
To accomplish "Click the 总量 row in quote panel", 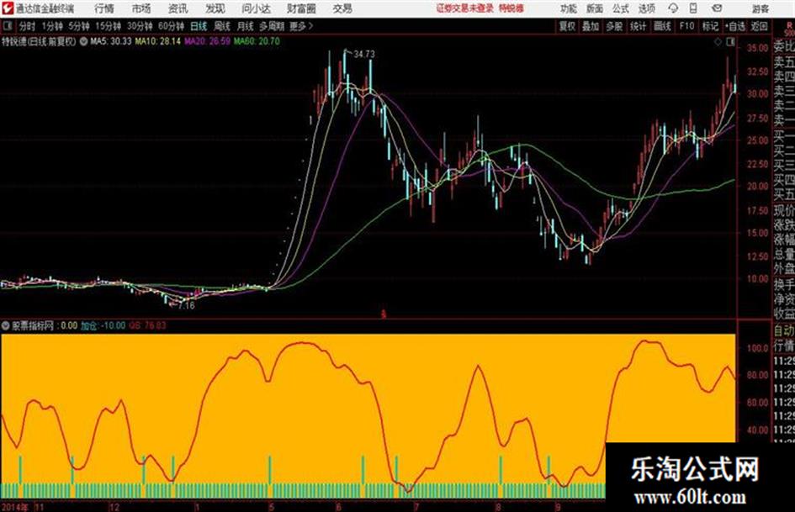I will pos(784,255).
